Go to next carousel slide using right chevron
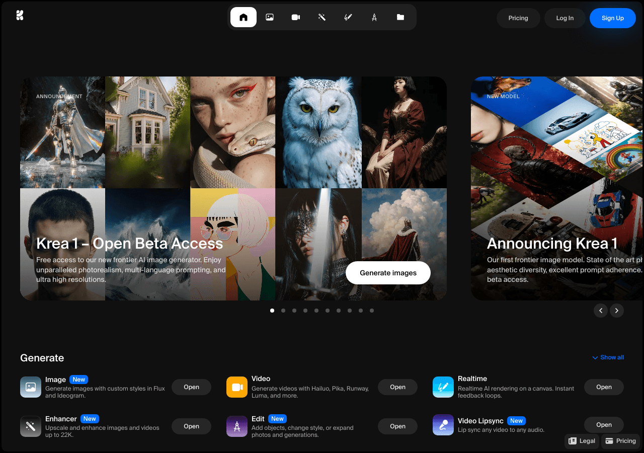Image resolution: width=644 pixels, height=453 pixels. 617,311
